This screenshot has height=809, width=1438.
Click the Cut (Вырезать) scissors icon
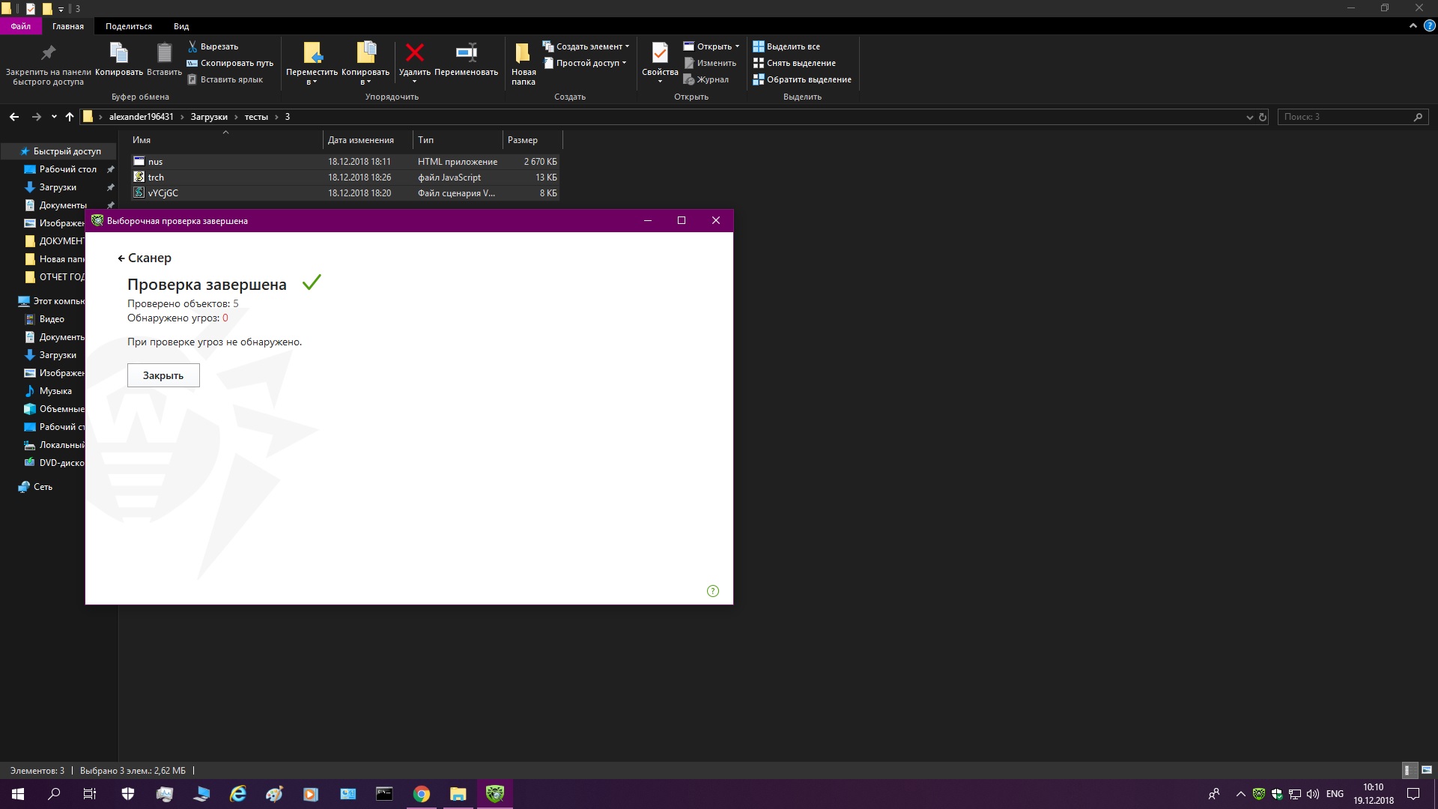pos(192,46)
